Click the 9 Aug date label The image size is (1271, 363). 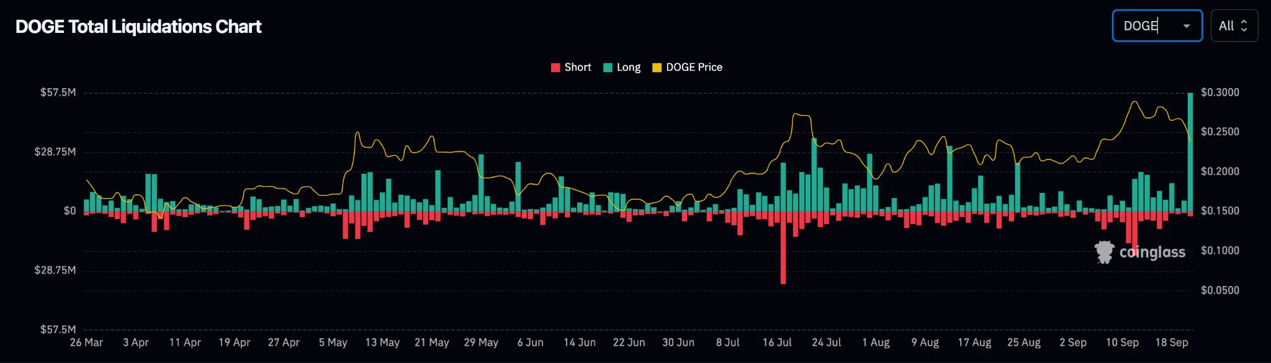click(x=925, y=343)
